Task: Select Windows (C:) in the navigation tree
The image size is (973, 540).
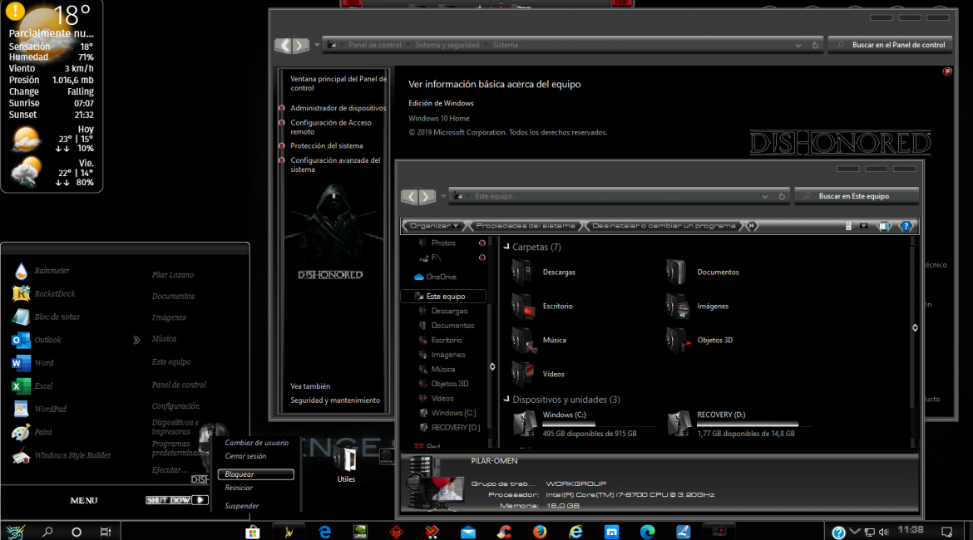Action: [x=448, y=413]
